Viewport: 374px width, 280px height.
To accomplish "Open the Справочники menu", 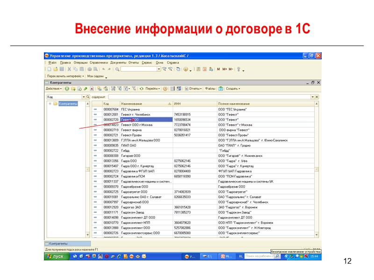I will 99,63.
